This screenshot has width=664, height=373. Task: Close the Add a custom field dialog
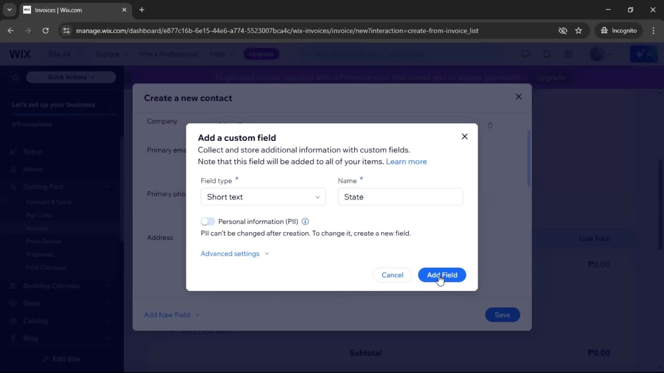pyautogui.click(x=464, y=136)
